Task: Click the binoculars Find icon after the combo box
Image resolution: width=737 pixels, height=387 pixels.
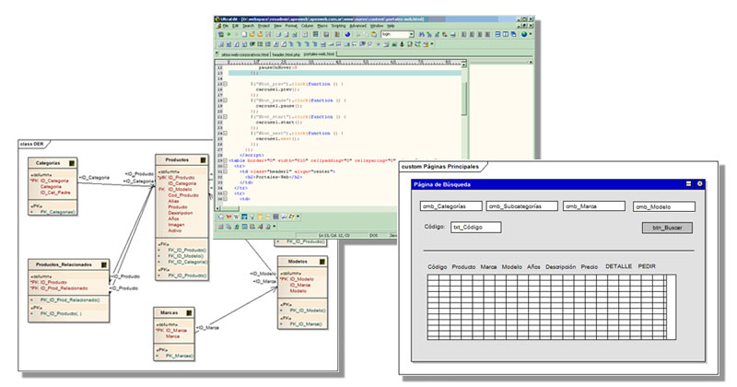Action: (x=422, y=34)
